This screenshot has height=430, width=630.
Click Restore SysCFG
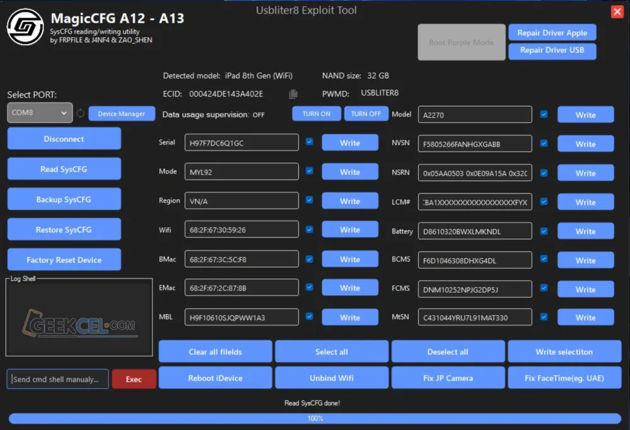click(x=64, y=230)
